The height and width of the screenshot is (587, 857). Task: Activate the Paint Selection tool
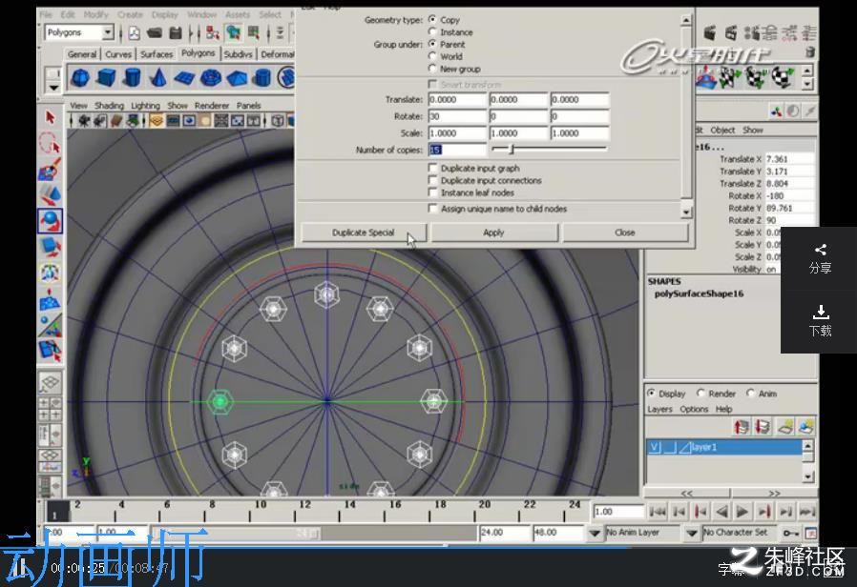point(50,170)
